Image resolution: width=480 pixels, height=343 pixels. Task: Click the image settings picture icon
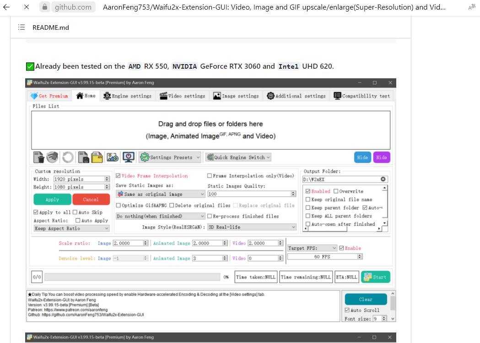(113, 158)
